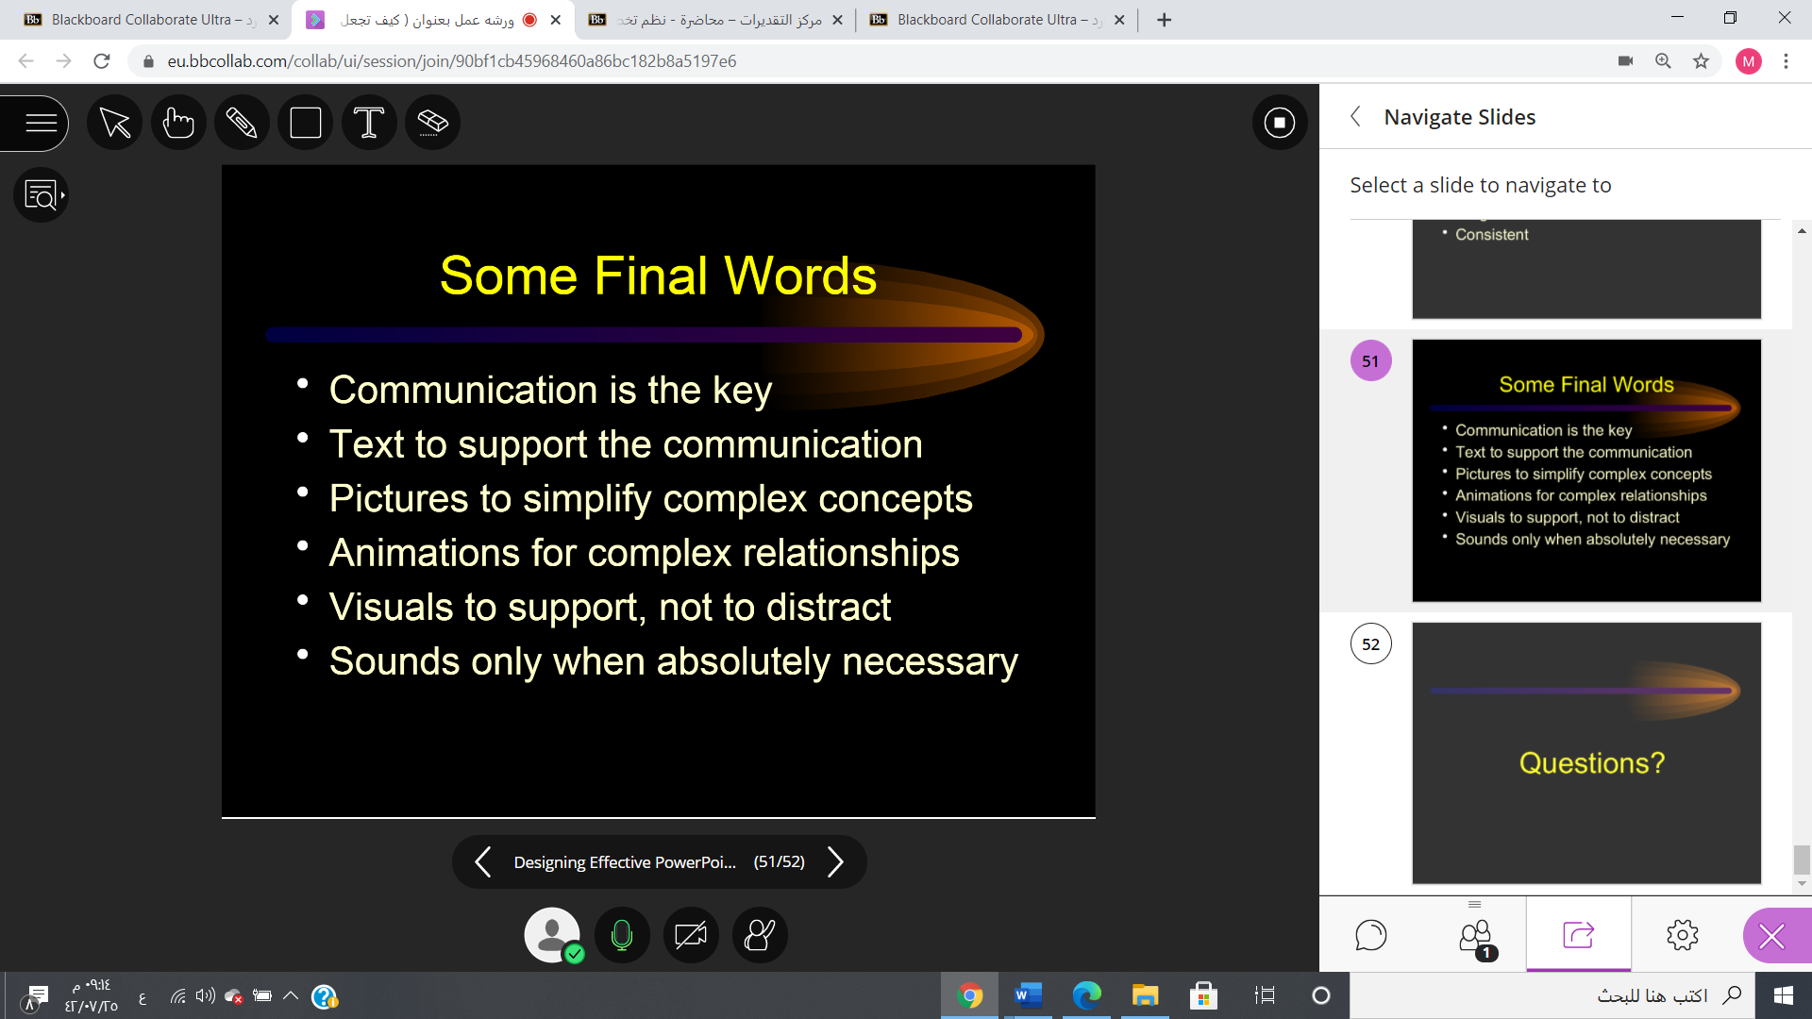Viewport: 1812px width, 1019px height.
Task: Open the Chat panel tab
Action: coord(1370,935)
